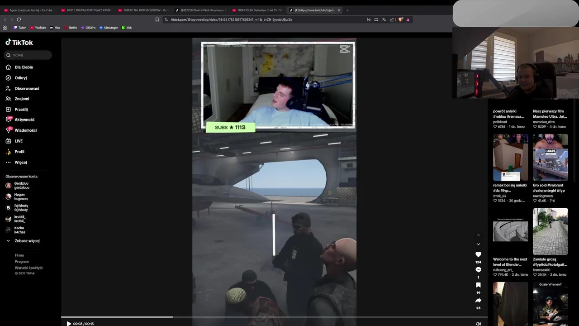Open Aktywność notifications
Screen dimensions: 579x326
pyautogui.click(x=24, y=120)
